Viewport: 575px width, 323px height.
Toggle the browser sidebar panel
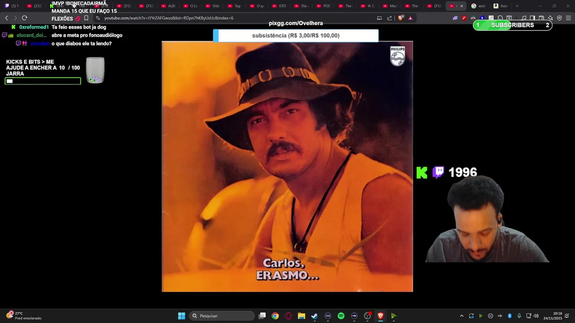532,18
